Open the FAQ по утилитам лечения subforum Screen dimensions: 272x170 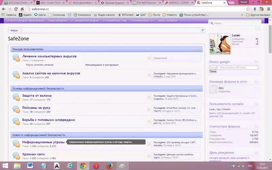click(39, 65)
